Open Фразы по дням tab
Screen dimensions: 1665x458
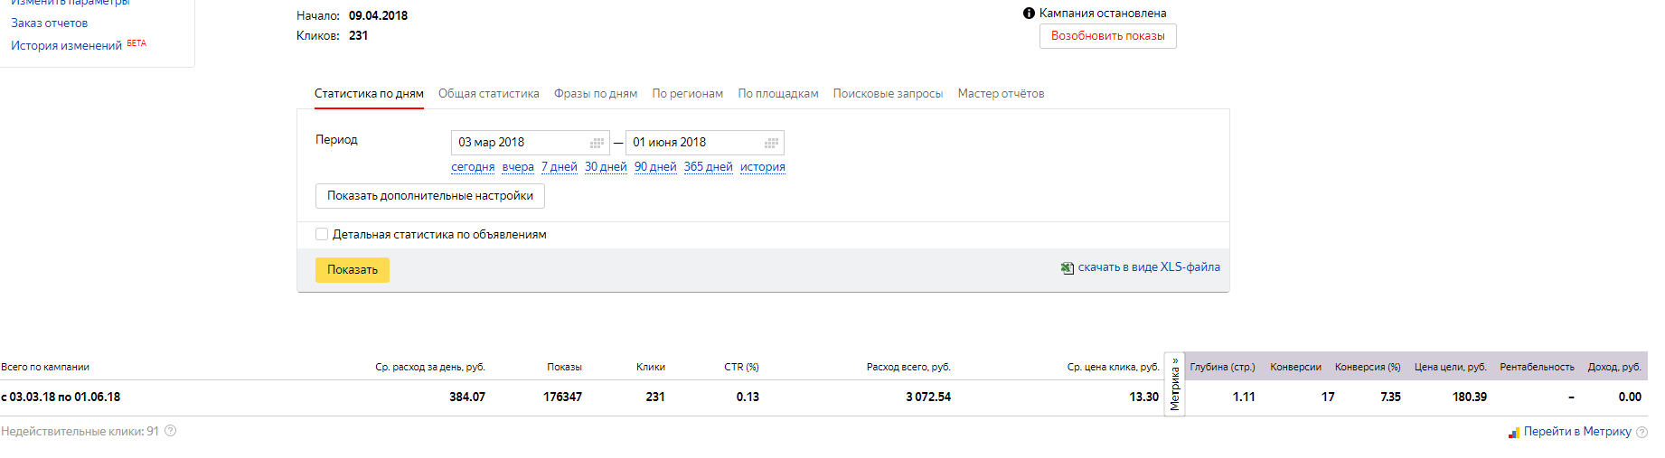596,94
